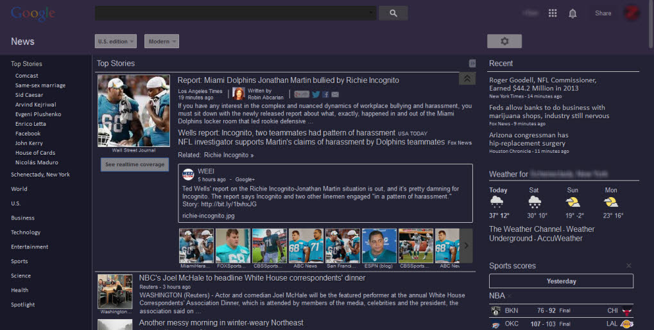Click the Share button in header

pyautogui.click(x=603, y=13)
